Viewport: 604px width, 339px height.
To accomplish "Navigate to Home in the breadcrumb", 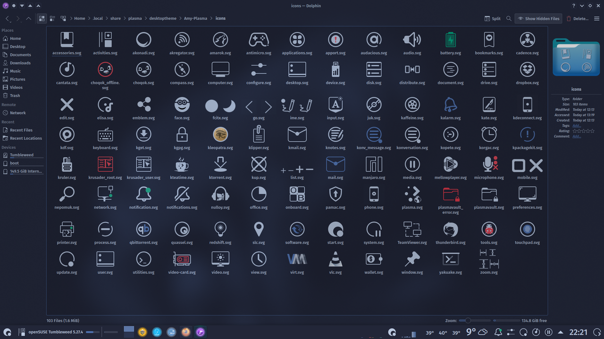I will (x=79, y=18).
